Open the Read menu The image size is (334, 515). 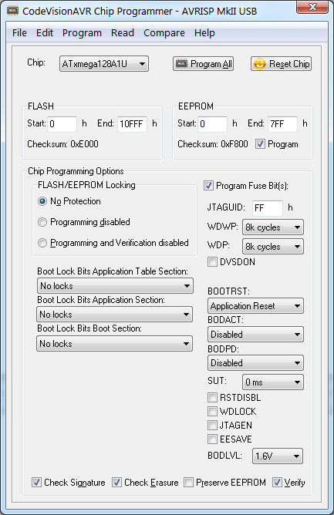pyautogui.click(x=123, y=33)
